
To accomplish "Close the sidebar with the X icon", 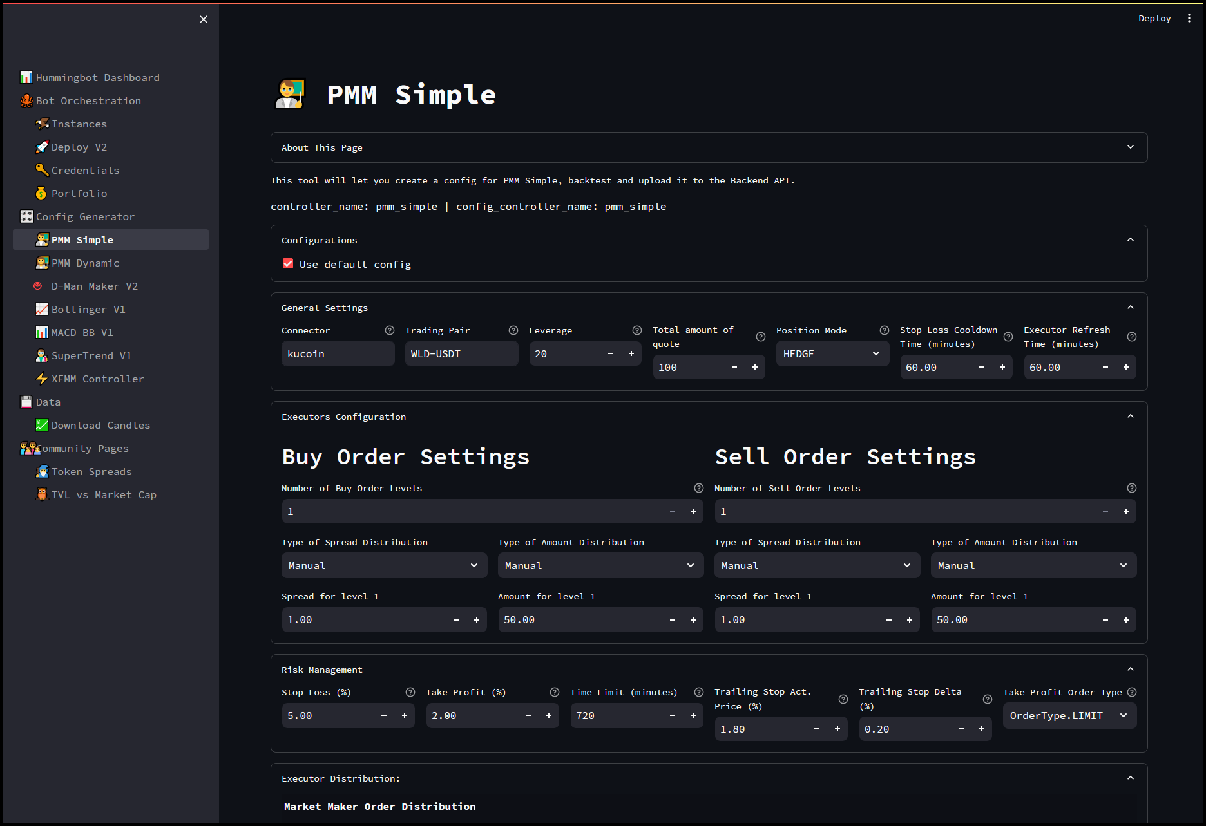I will (x=204, y=19).
